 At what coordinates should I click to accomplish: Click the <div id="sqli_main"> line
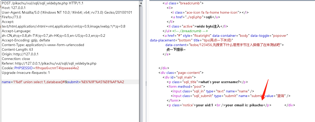pos(179,77)
